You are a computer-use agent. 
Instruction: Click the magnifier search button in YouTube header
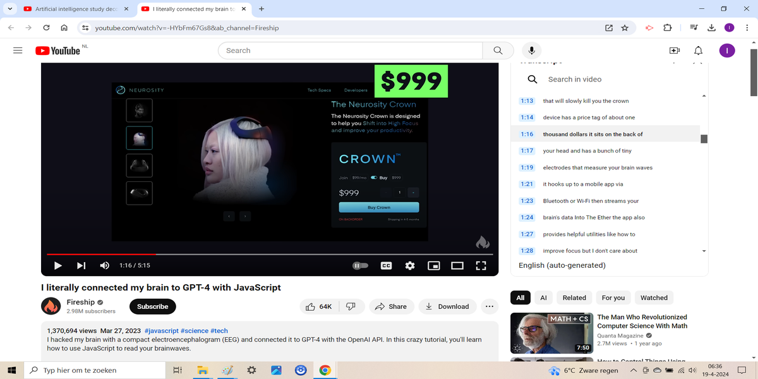pyautogui.click(x=498, y=51)
